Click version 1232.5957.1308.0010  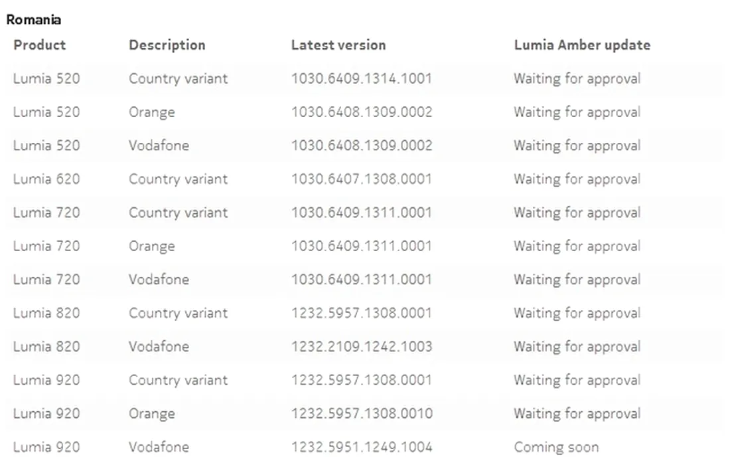[362, 414]
